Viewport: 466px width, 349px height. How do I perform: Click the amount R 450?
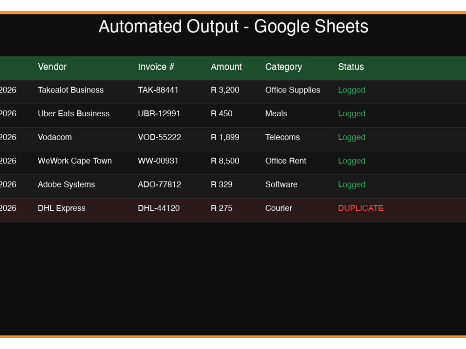[x=221, y=114]
